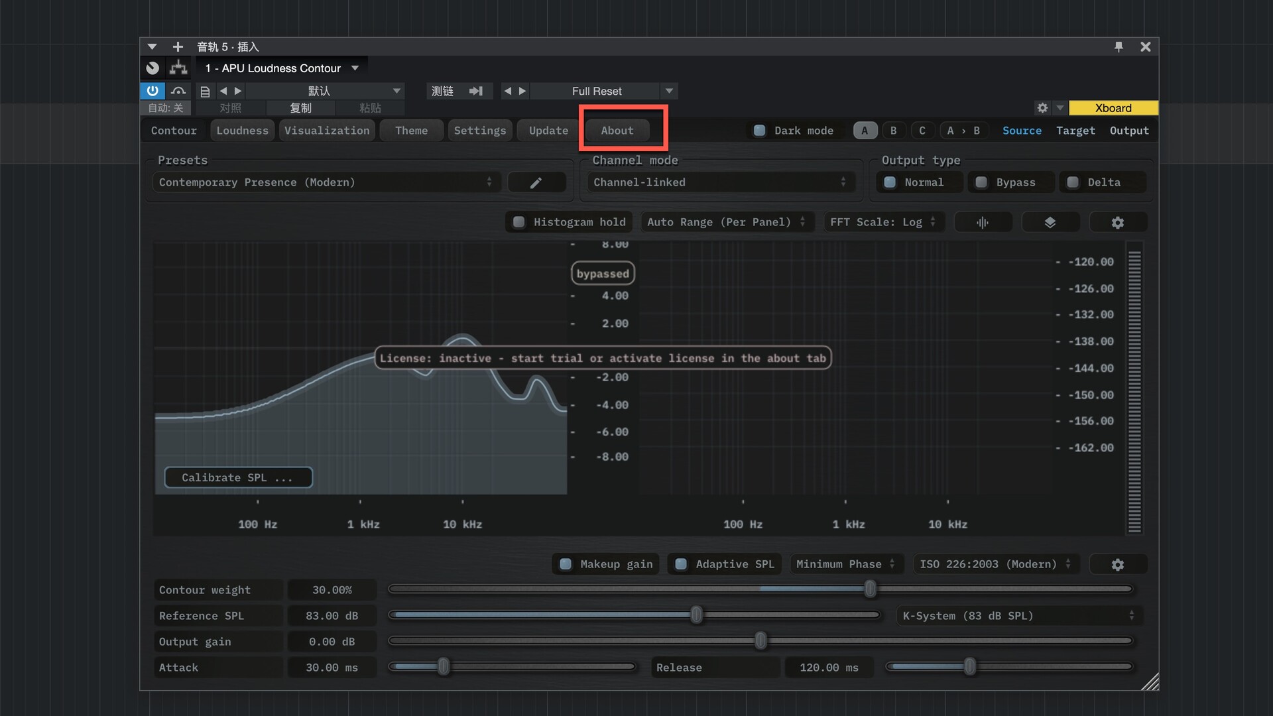This screenshot has width=1273, height=716.
Task: Click the Contour weight slider handle
Action: click(870, 589)
